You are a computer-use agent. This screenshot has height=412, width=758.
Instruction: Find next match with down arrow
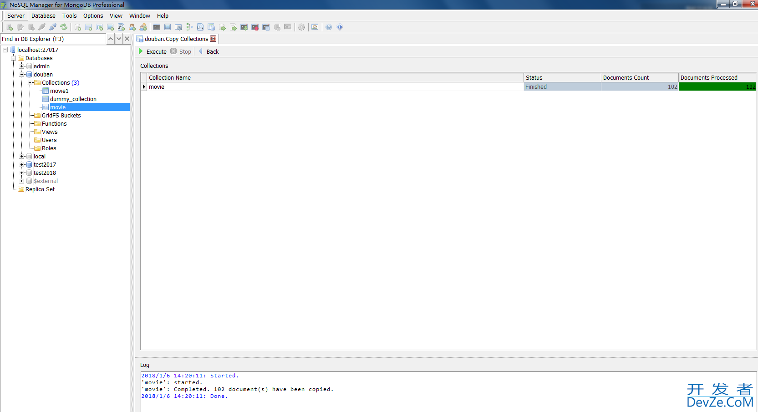[119, 39]
